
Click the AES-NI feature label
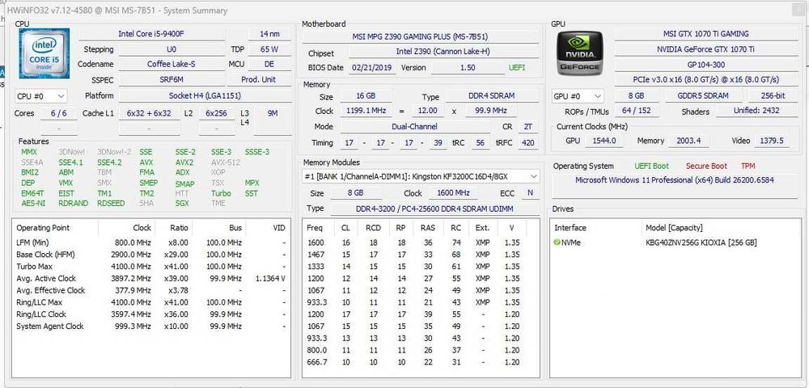33,204
